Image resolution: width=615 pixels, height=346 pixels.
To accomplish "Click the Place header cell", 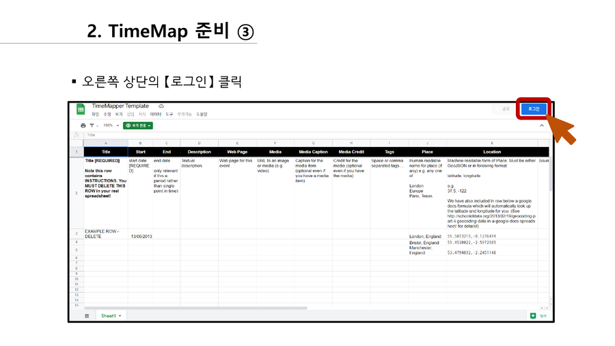I will click(x=428, y=152).
